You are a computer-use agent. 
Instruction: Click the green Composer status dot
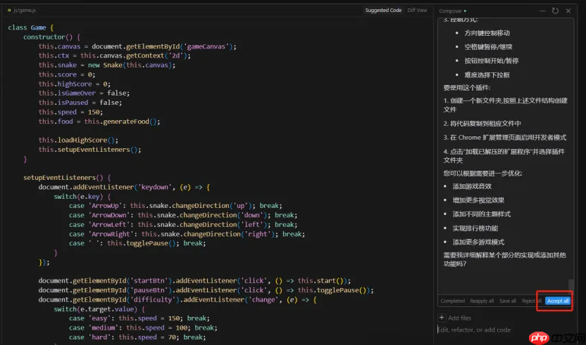pyautogui.click(x=465, y=11)
